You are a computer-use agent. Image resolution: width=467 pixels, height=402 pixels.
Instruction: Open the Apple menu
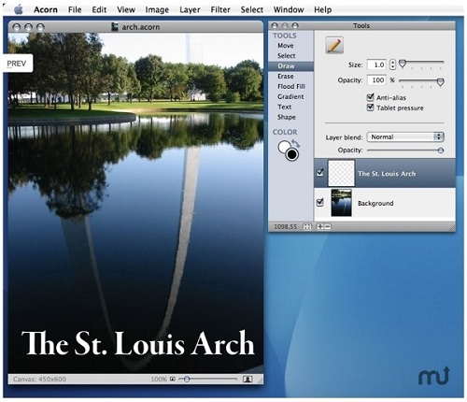tap(19, 9)
